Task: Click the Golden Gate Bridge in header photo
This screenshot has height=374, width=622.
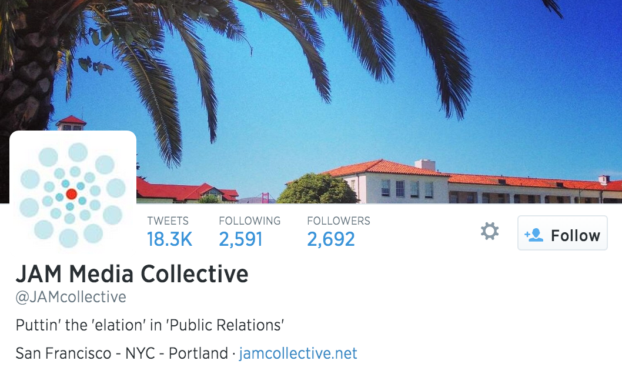Action: click(x=265, y=198)
